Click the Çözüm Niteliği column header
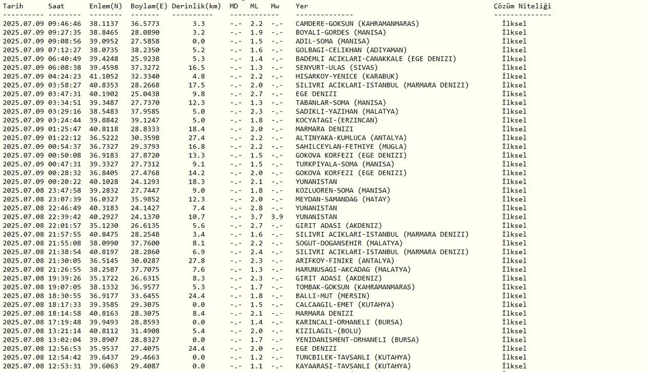 [x=522, y=6]
